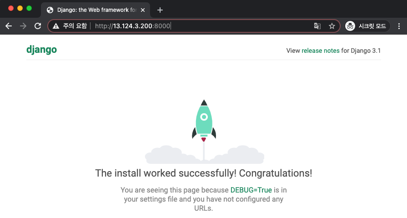Open a new tab with the plus button
This screenshot has width=407, height=218.
(x=160, y=10)
